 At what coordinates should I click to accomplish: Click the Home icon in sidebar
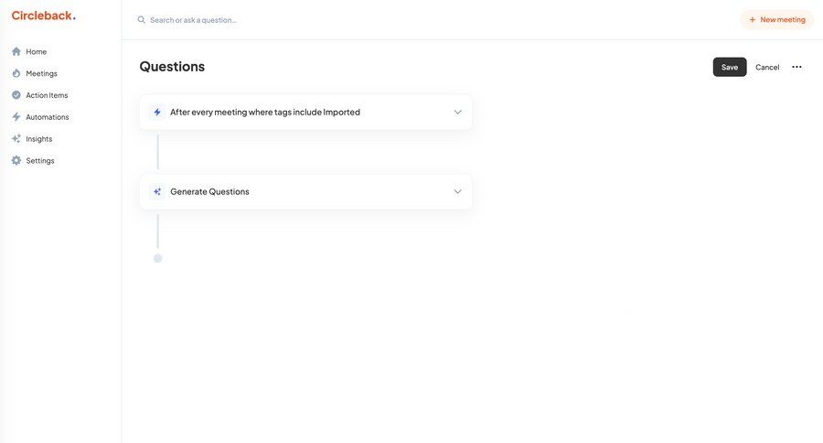coord(16,51)
